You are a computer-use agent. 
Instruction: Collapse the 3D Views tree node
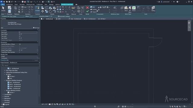[x=5, y=74]
